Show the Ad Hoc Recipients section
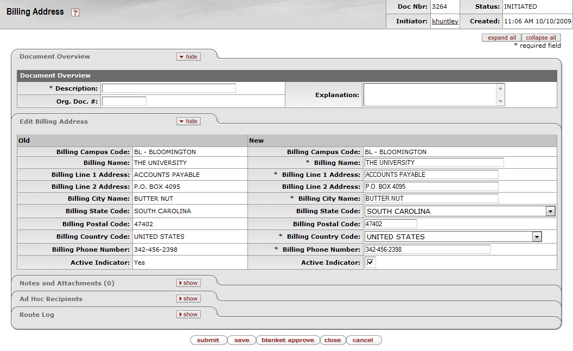This screenshot has width=573, height=351. [188, 299]
